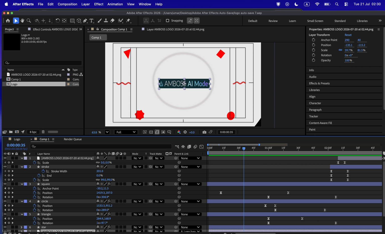Toggle the Scale constrain proportions link in Properties

(x=340, y=50)
